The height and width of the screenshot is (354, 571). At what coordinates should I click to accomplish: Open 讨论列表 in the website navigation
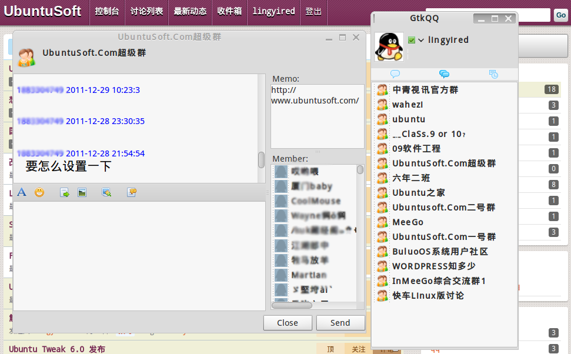click(x=147, y=11)
